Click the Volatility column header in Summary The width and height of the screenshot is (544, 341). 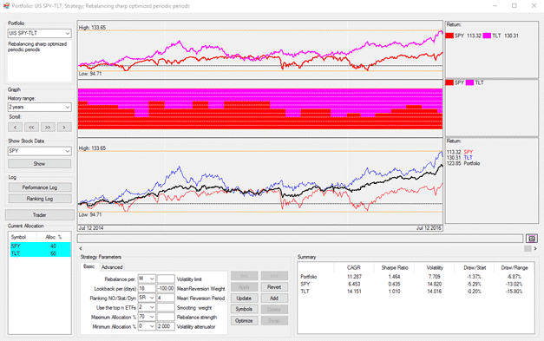click(435, 268)
